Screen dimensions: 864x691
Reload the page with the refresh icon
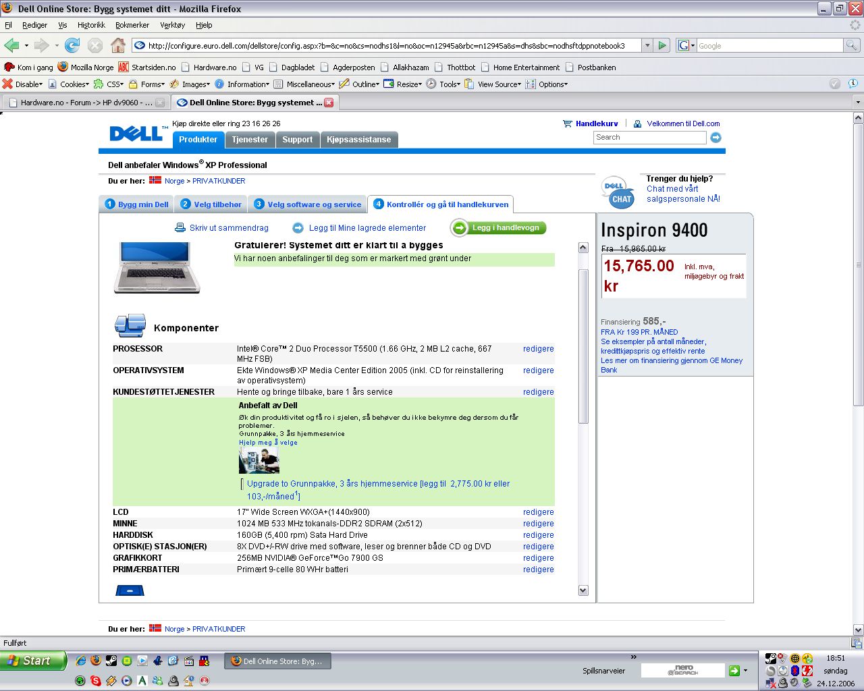tap(72, 45)
